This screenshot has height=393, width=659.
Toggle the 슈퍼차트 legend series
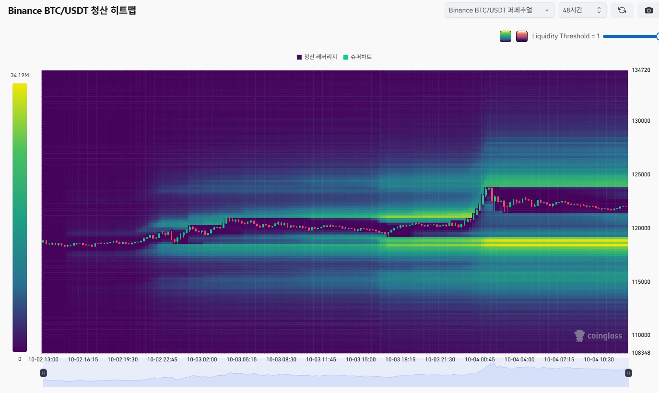point(357,57)
